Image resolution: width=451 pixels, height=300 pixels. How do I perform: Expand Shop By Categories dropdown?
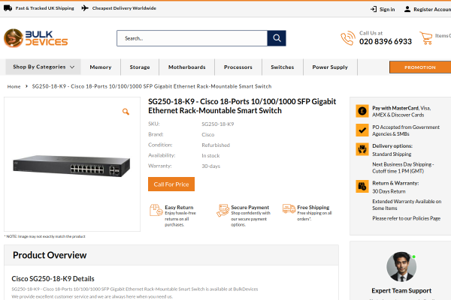tap(44, 67)
